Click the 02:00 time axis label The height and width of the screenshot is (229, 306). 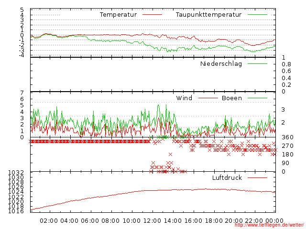pos(49,220)
